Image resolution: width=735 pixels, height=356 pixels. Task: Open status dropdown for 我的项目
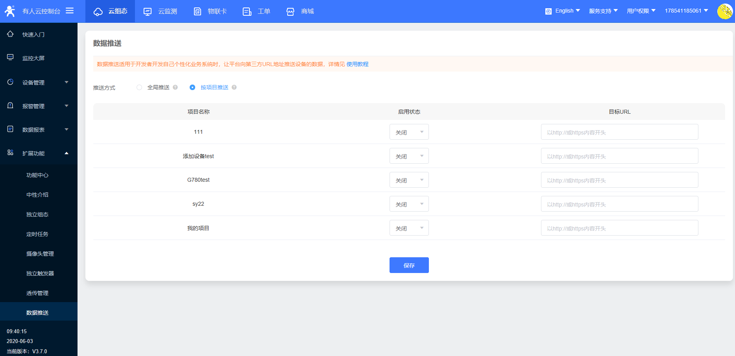pos(409,228)
